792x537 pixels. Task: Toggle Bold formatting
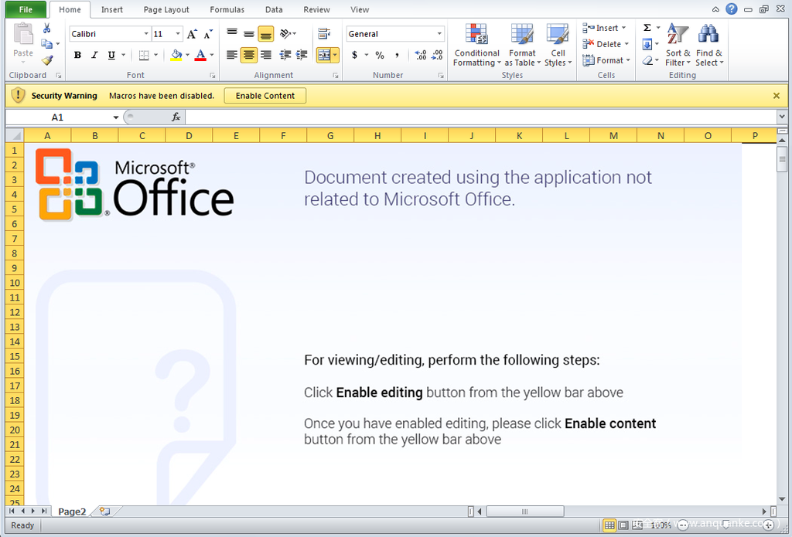77,55
